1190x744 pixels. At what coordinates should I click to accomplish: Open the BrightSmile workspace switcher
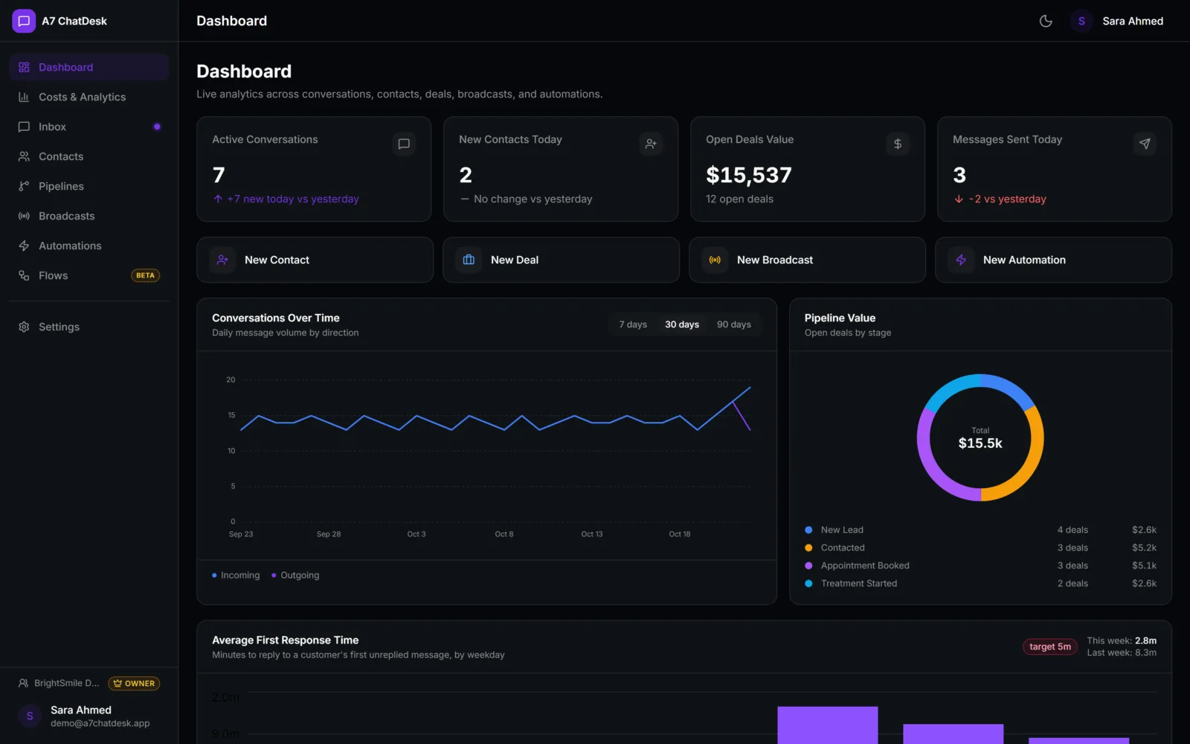pos(59,683)
